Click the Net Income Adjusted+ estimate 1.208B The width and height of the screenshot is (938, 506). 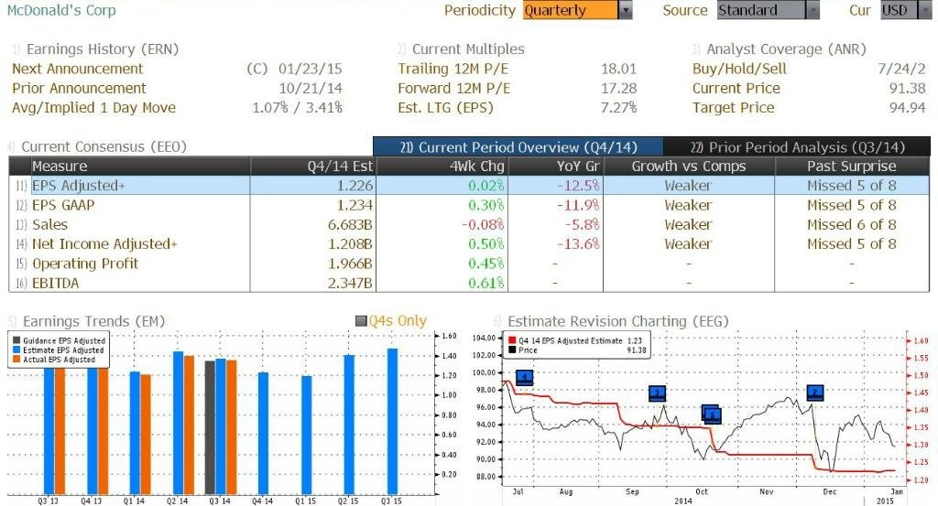tap(350, 243)
